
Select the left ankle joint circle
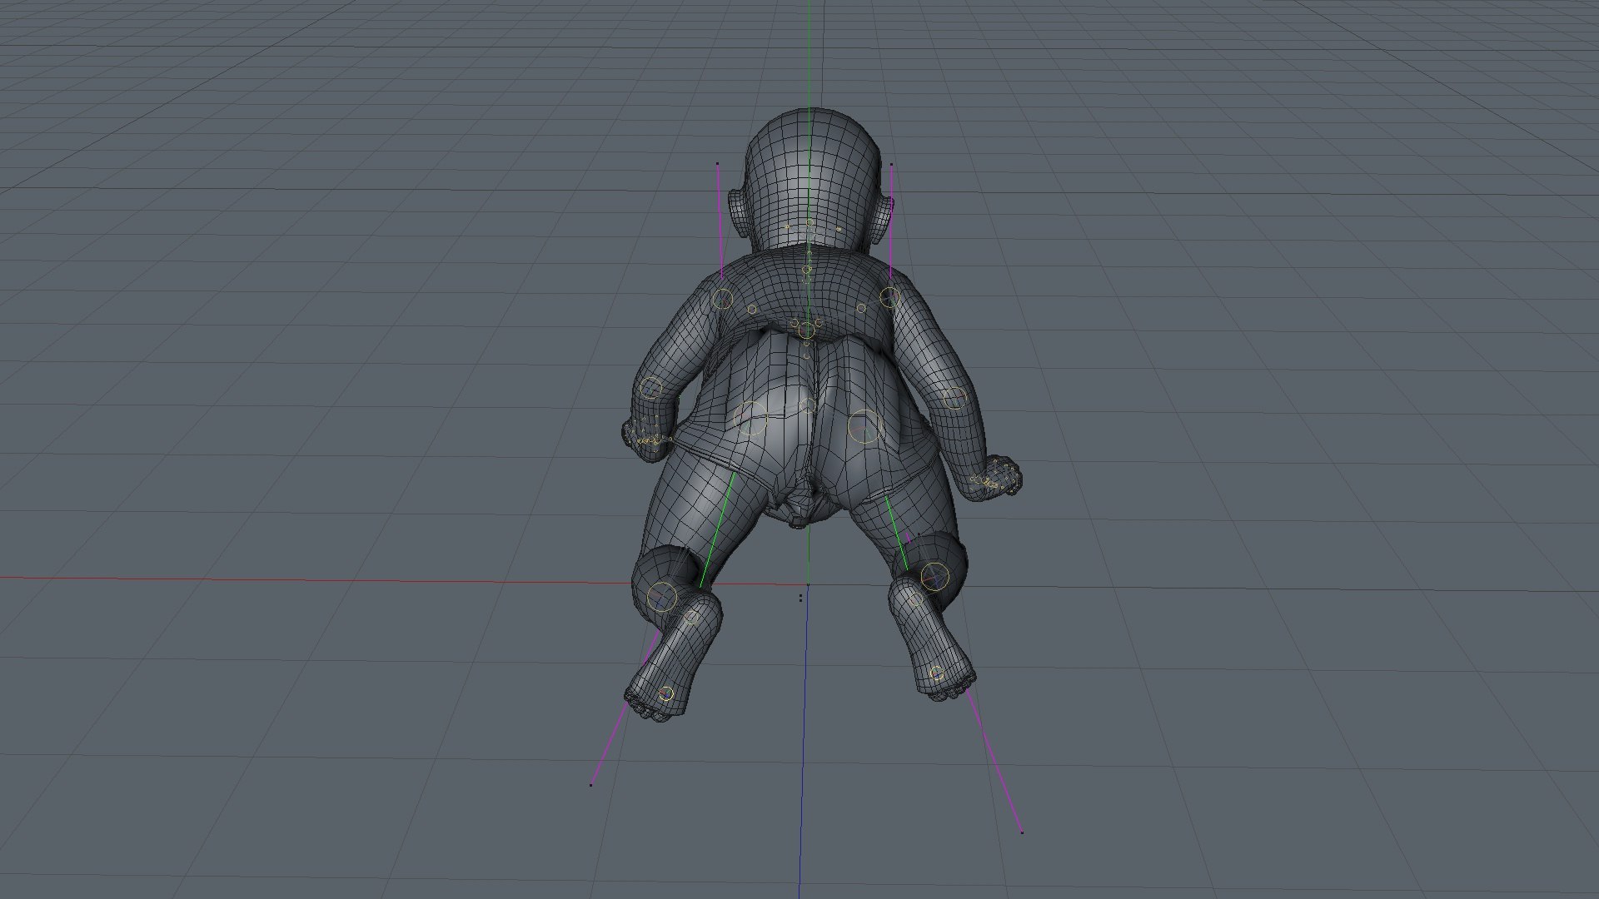coord(691,617)
